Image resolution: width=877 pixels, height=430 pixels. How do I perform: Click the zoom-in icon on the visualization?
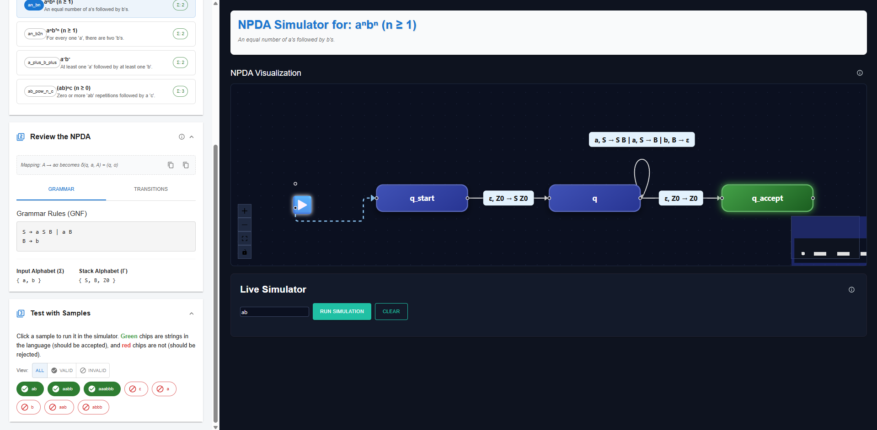(244, 210)
